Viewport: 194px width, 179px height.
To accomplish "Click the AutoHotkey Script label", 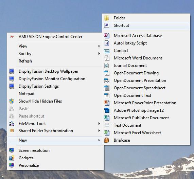I will [x=130, y=43].
